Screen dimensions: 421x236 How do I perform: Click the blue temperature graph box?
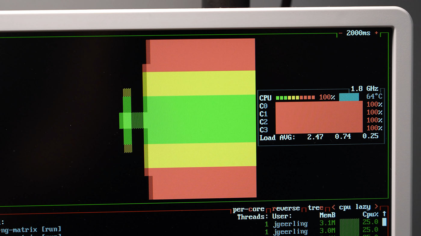coord(349,97)
